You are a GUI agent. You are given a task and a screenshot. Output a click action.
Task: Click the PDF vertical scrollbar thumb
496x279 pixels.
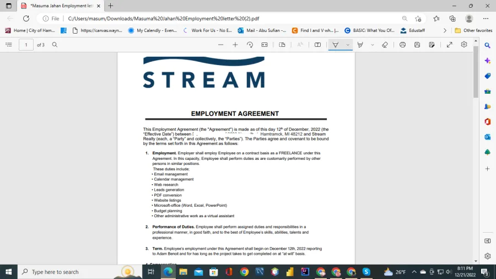[476, 72]
